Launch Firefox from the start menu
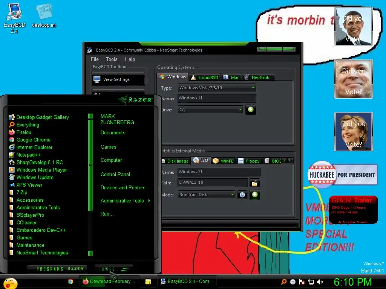Viewport: 386px width, 289px height. [x=20, y=132]
